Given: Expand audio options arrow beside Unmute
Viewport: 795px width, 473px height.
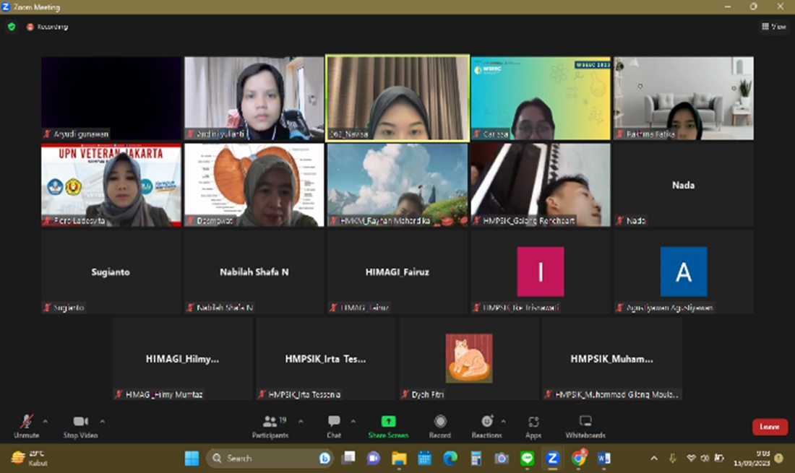Looking at the screenshot, I should (x=46, y=420).
